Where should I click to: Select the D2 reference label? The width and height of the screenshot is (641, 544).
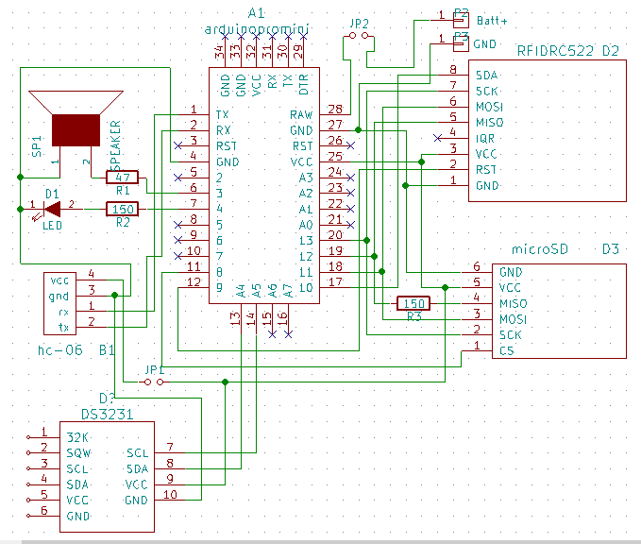[x=611, y=51]
